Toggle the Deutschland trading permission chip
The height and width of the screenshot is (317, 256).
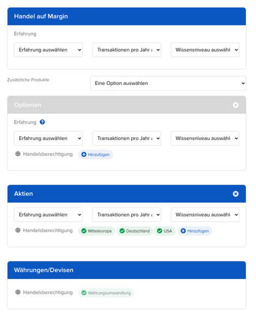(x=135, y=231)
